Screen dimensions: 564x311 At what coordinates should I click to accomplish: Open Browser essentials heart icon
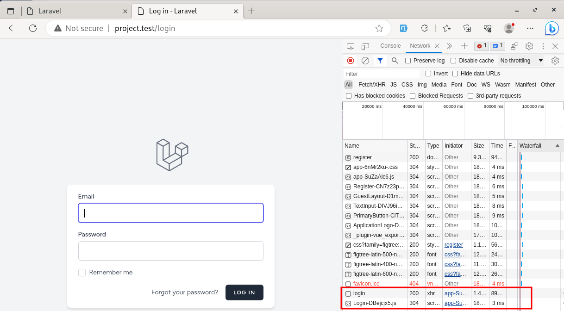coord(488,28)
